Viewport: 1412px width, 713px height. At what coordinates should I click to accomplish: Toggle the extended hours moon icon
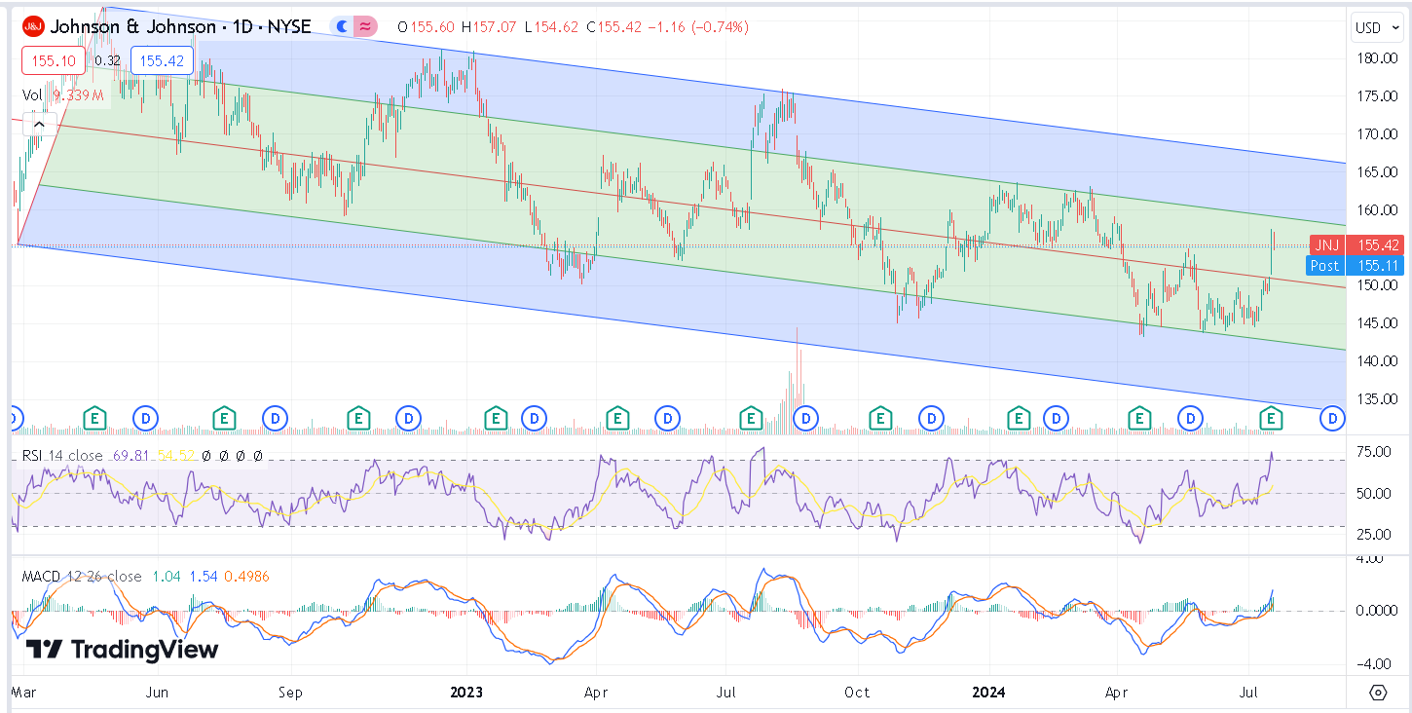(342, 27)
